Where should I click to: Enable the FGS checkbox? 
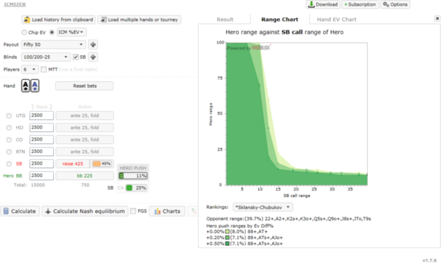click(x=134, y=211)
